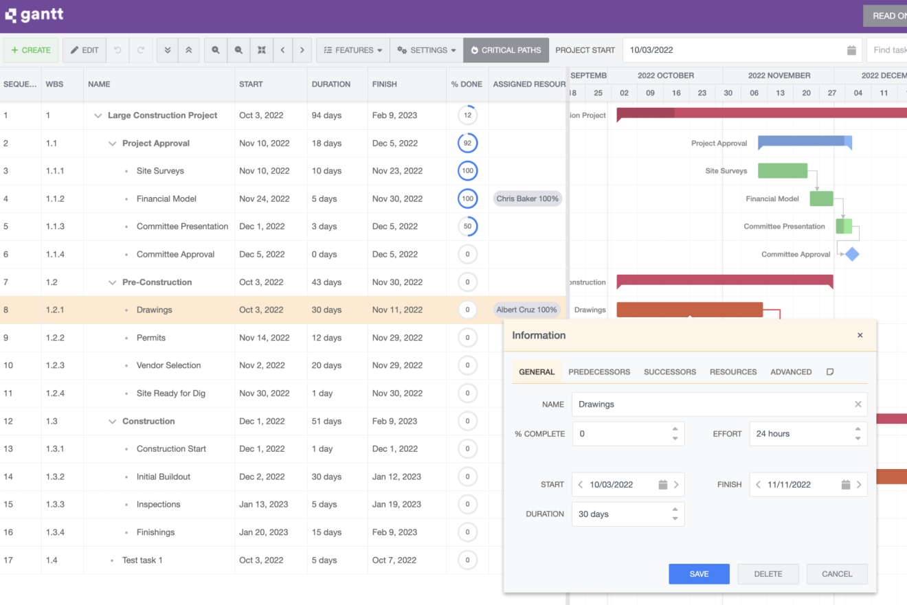This screenshot has width=907, height=605.
Task: Open calendar picker for Project Start date
Action: point(851,50)
